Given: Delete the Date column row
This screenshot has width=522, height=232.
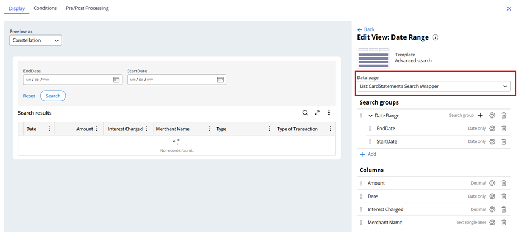Looking at the screenshot, I should click(504, 196).
